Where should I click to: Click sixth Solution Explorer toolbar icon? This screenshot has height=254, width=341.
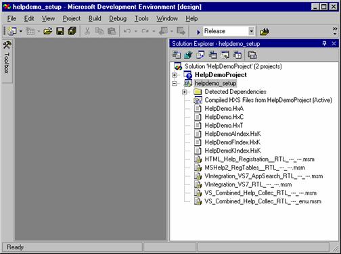(237, 55)
